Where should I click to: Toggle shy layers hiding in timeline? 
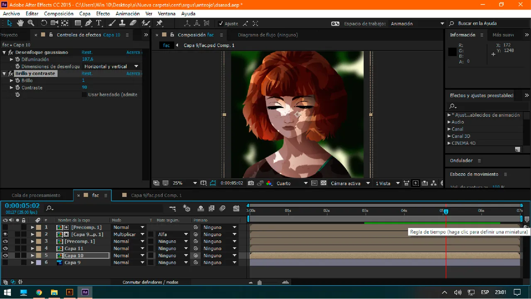pyautogui.click(x=201, y=208)
